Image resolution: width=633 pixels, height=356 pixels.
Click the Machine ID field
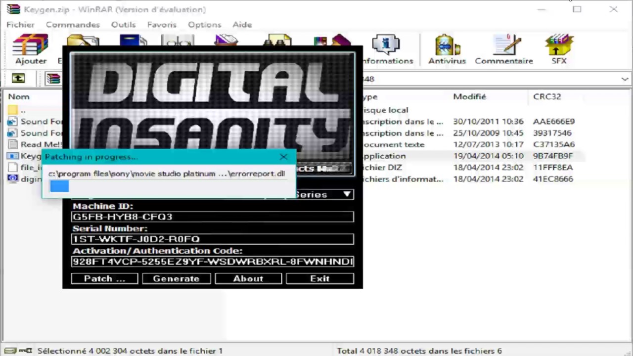[x=213, y=217]
